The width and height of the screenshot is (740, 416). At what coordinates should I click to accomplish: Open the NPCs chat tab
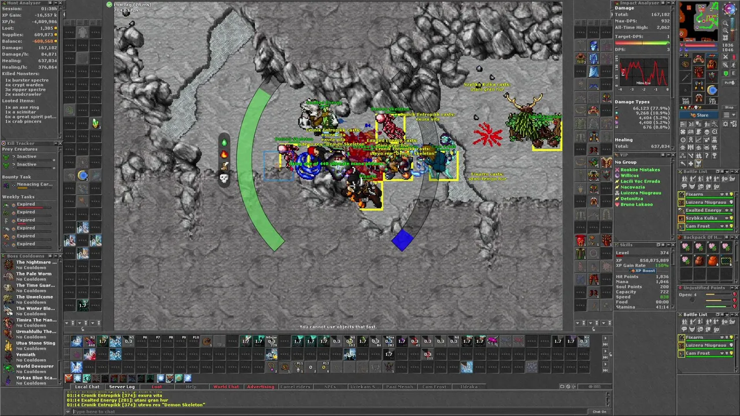330,387
